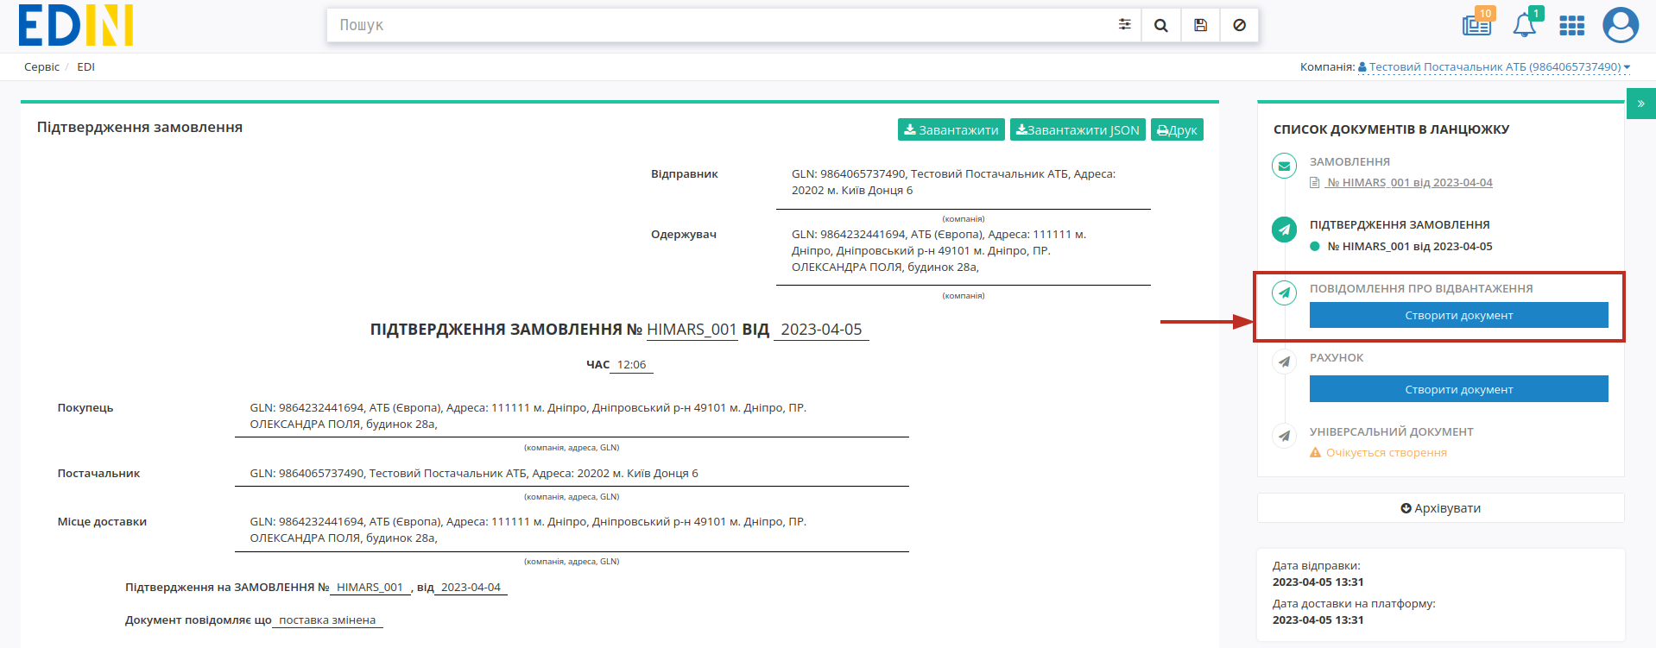The height and width of the screenshot is (648, 1656).
Task: Go to EDI breadcrumb
Action: click(85, 66)
